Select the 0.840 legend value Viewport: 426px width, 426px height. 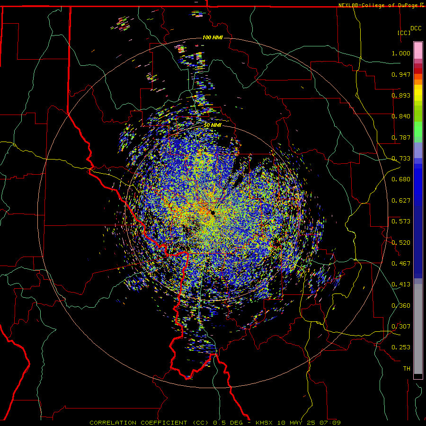coord(401,116)
